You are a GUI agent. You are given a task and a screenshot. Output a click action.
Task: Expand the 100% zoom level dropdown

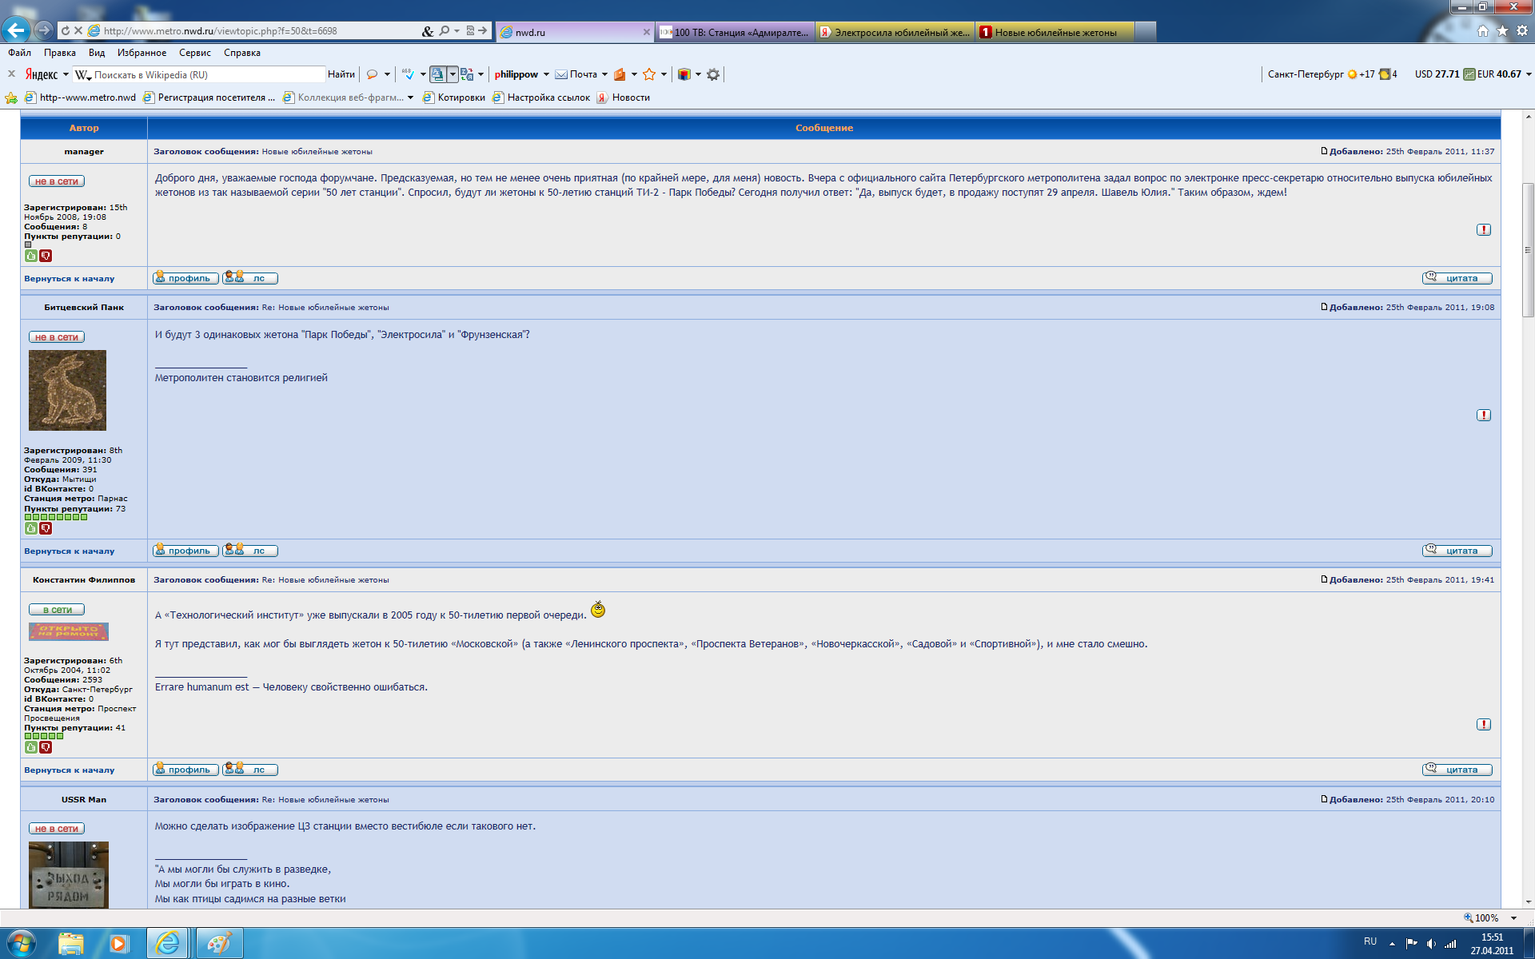coord(1513,917)
